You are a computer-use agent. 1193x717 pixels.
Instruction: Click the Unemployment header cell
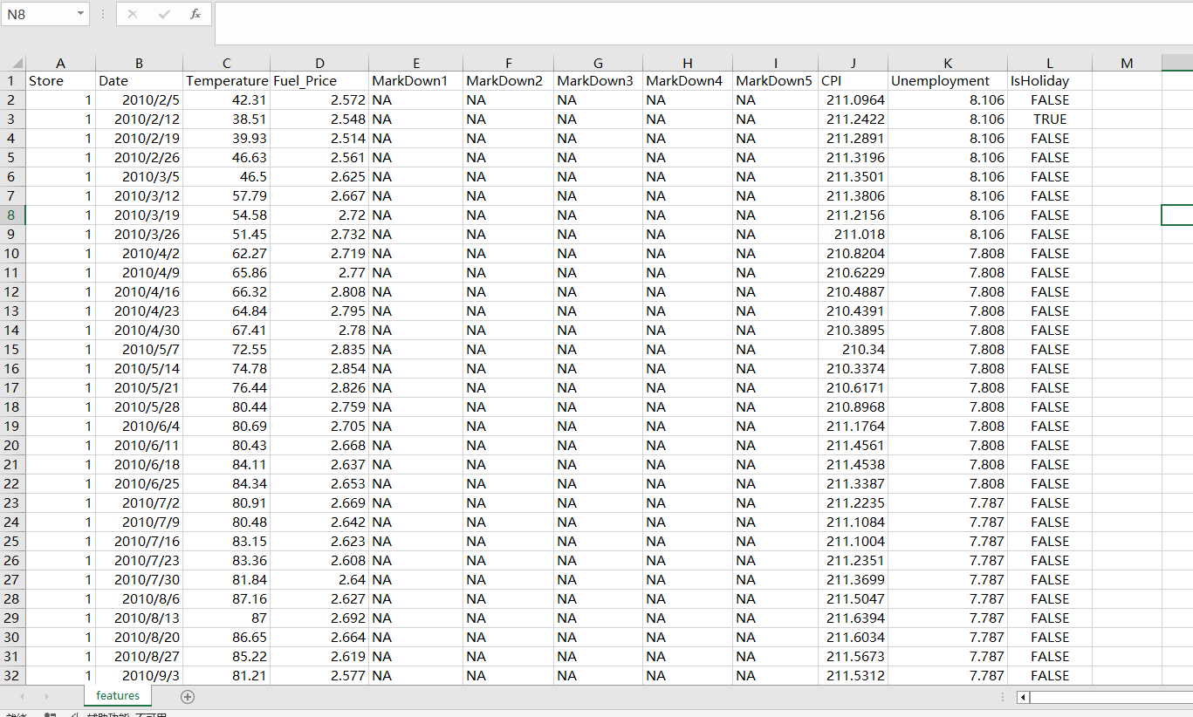coord(948,80)
